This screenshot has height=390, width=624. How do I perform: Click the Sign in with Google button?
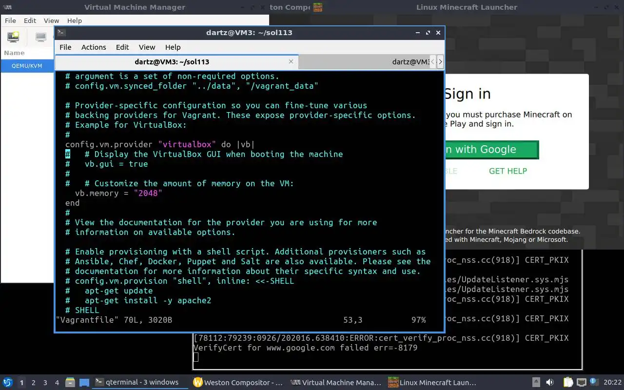point(491,150)
